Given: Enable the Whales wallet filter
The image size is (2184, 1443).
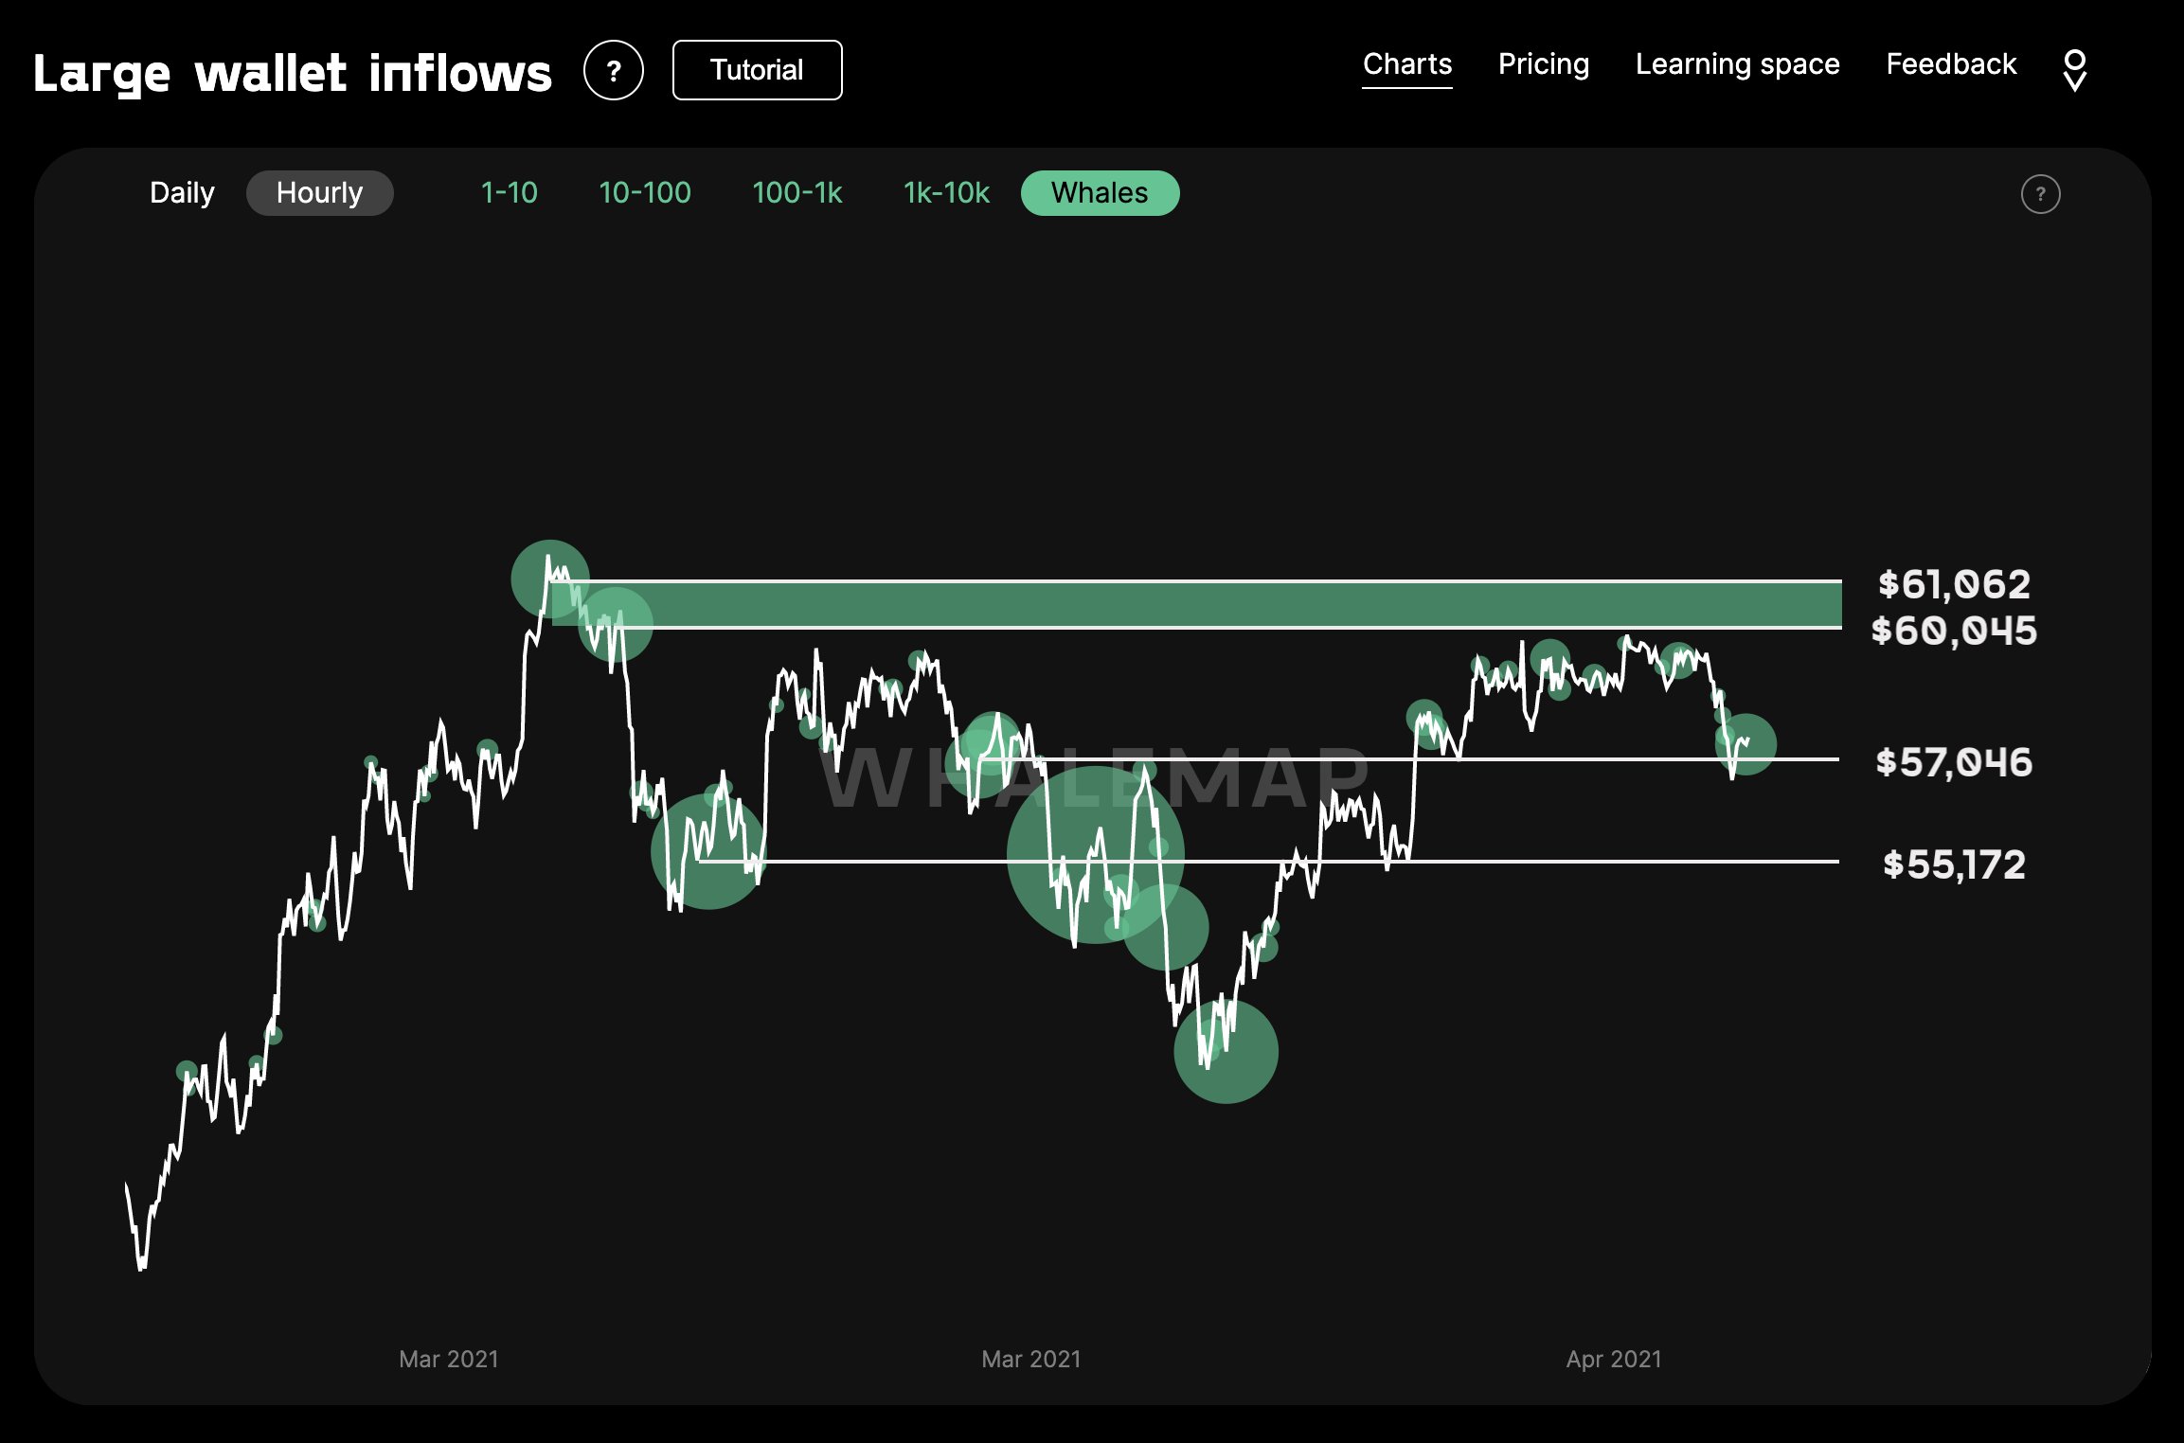Looking at the screenshot, I should (1100, 193).
